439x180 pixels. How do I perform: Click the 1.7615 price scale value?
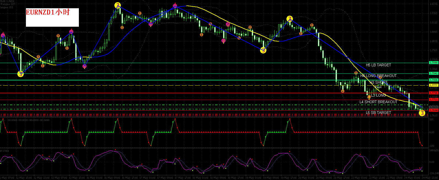(x=434, y=116)
